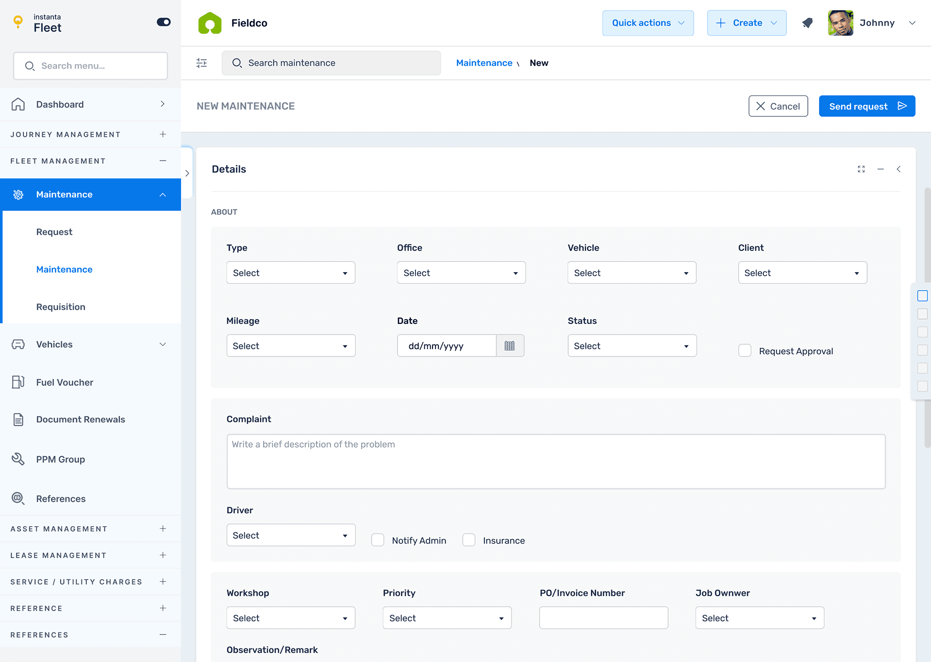Viewport: 931px width, 662px height.
Task: Click the Send request button
Action: pos(867,106)
